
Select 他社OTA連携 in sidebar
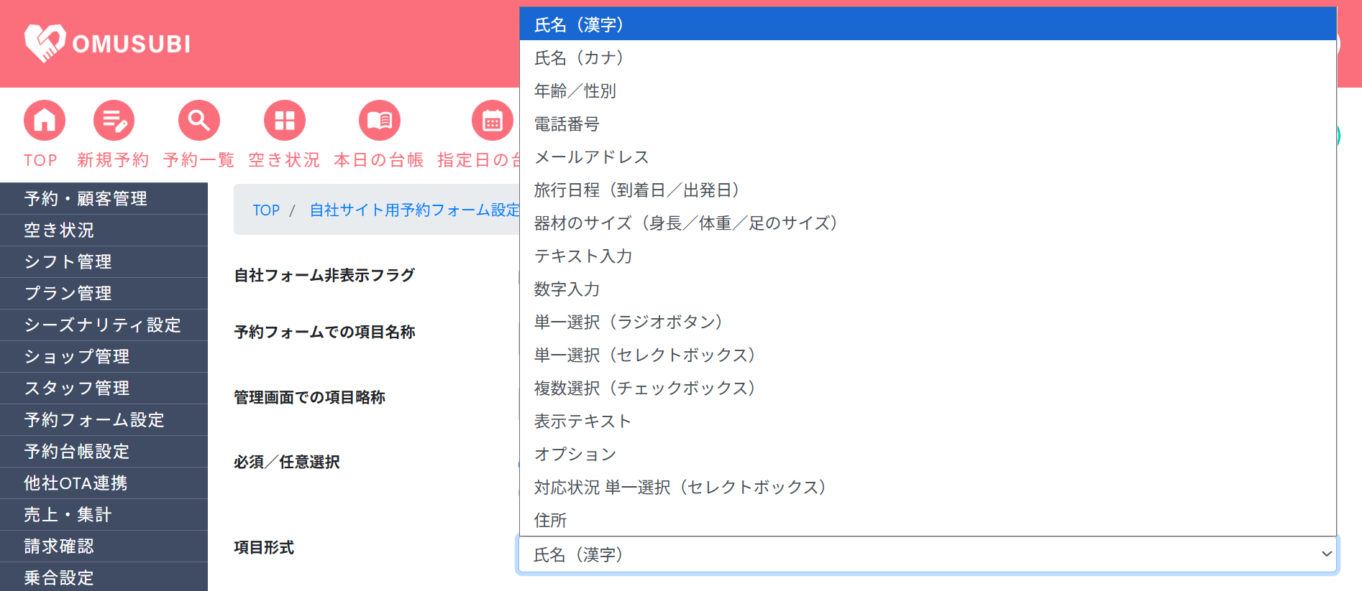[76, 483]
